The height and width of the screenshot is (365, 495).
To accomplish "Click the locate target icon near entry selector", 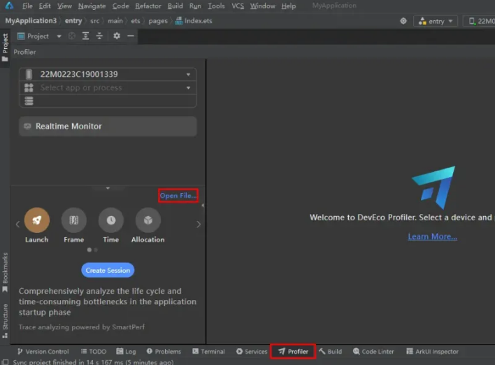I will (x=403, y=21).
